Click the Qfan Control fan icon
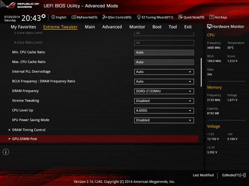 tap(105, 17)
